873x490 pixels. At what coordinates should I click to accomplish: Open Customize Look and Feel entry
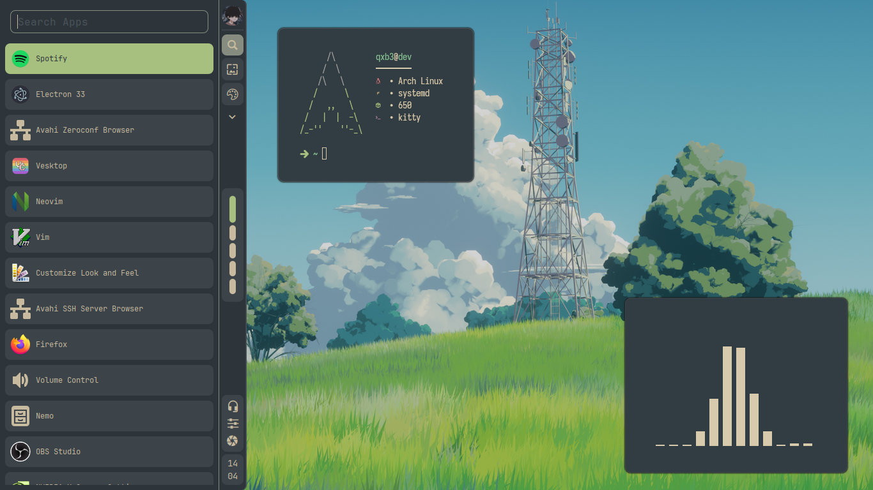pyautogui.click(x=109, y=273)
